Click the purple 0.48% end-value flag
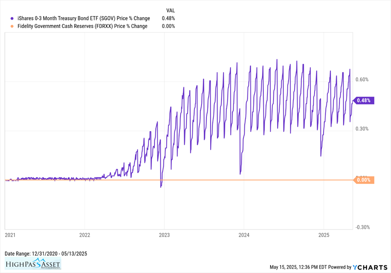Screen dimensions: 391x273 (x=363, y=101)
